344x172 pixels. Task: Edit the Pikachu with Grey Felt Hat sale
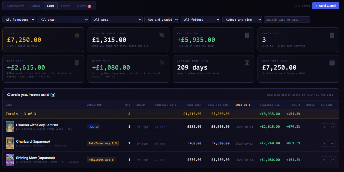coord(324,127)
